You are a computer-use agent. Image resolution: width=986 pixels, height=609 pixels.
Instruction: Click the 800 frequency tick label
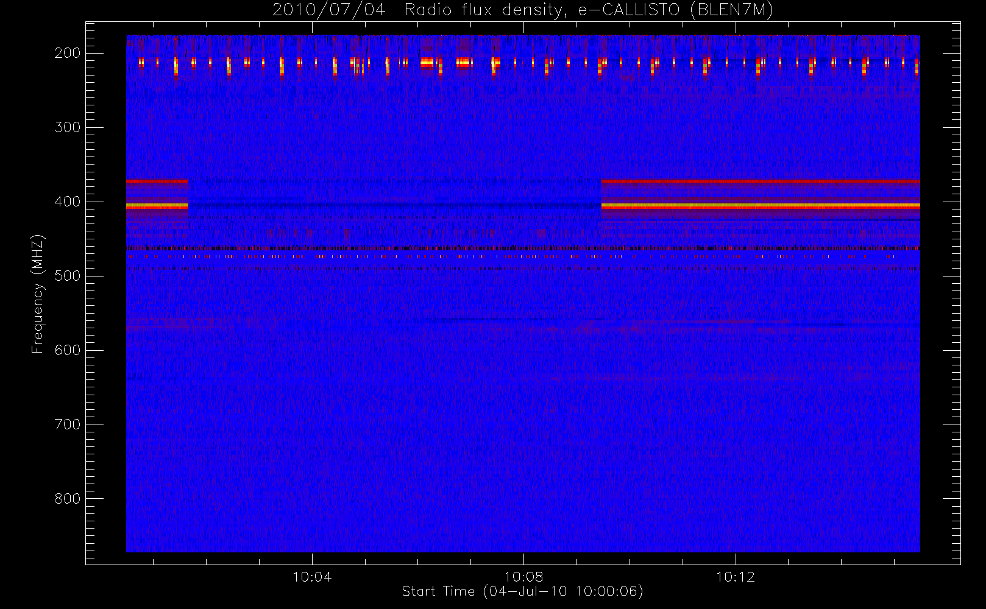click(68, 499)
